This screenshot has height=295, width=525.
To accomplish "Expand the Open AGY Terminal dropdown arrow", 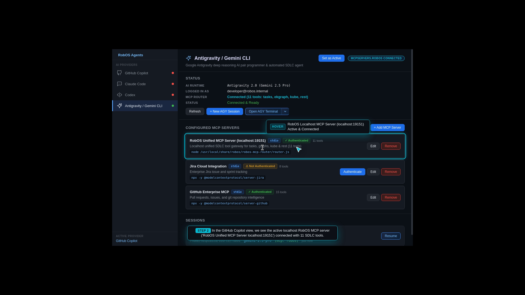I will click(285, 111).
